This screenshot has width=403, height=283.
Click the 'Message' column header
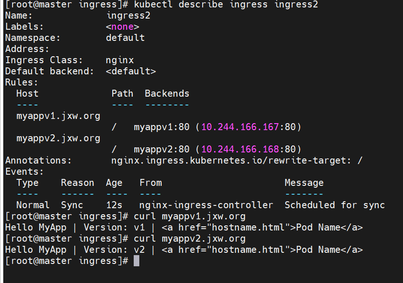(304, 183)
